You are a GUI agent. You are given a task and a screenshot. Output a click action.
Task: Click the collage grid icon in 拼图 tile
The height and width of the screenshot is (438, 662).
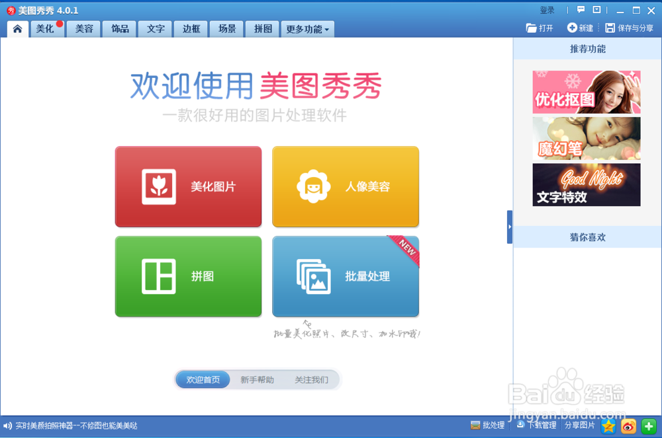point(159,276)
